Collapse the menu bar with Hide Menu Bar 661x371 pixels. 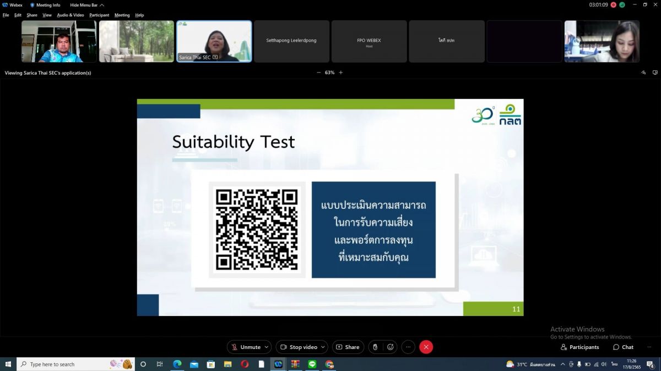click(x=86, y=5)
